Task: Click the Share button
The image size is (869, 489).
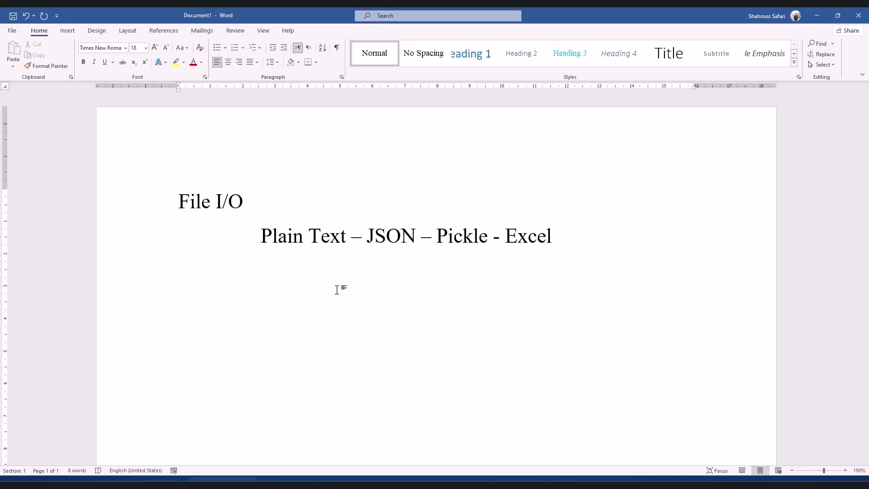Action: pyautogui.click(x=848, y=31)
